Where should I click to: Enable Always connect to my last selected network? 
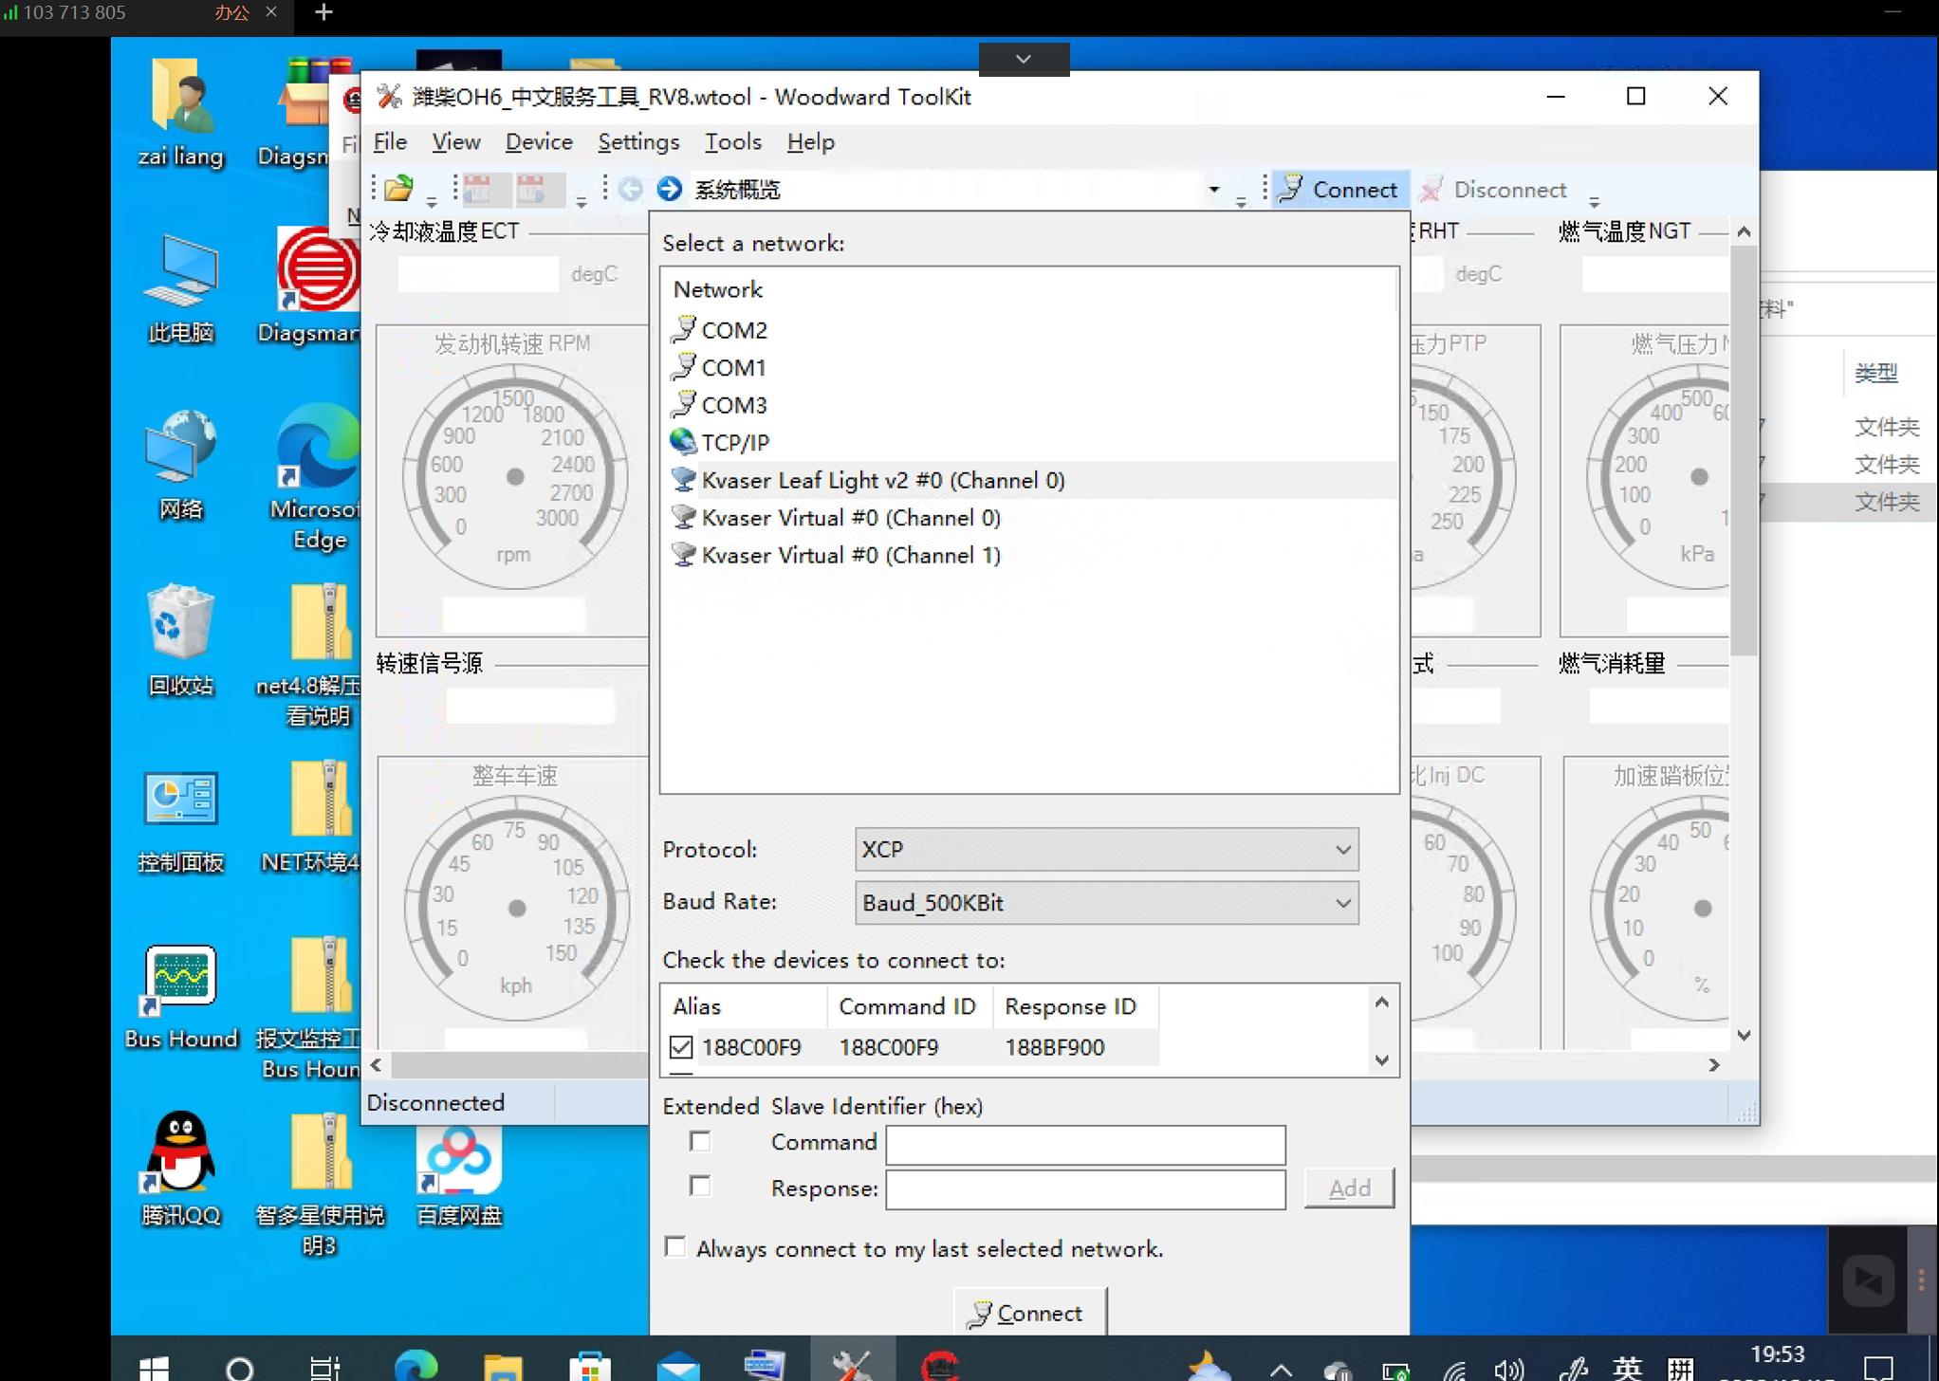tap(674, 1246)
